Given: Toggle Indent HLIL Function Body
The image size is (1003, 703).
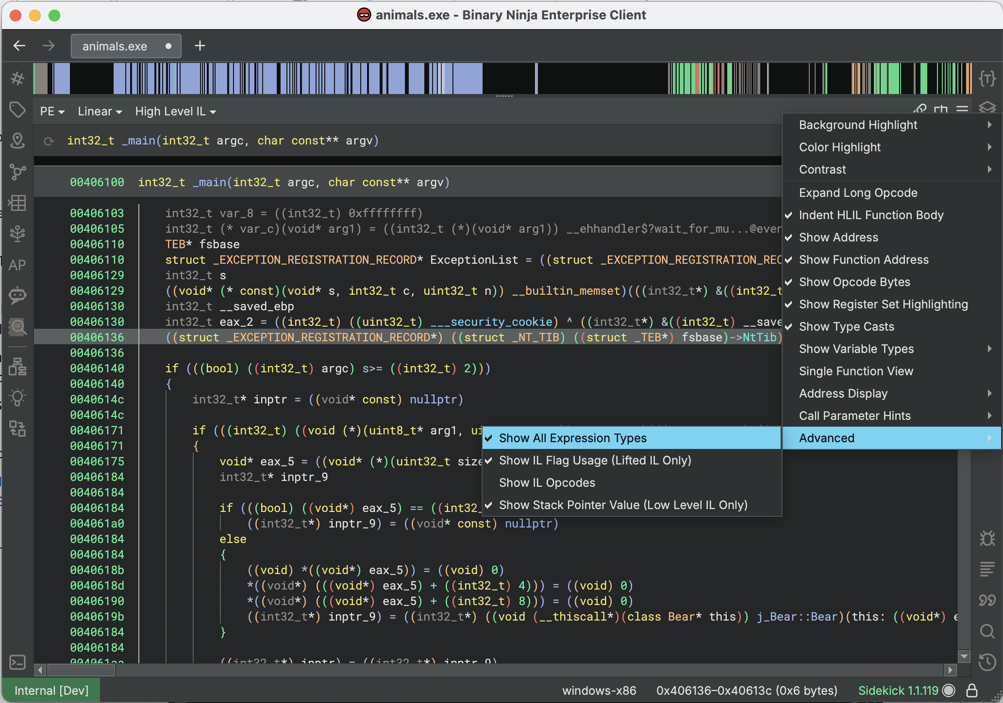Looking at the screenshot, I should (x=892, y=215).
